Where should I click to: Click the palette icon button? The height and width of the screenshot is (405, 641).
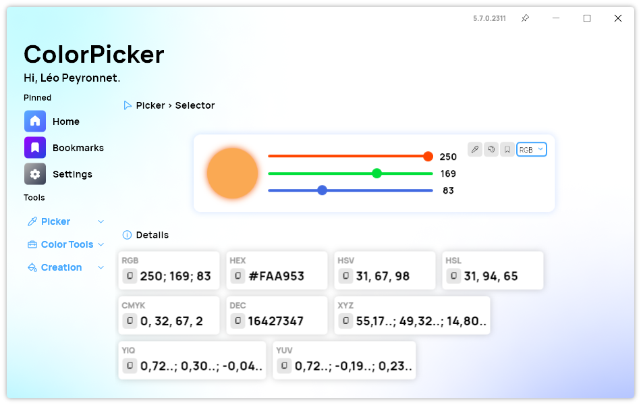(491, 149)
